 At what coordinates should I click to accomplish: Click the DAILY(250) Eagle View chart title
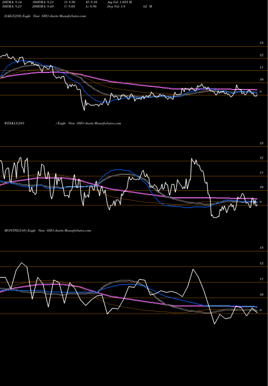pos(45,16)
